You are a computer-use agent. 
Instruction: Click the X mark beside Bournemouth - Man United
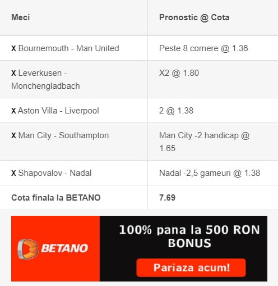tap(13, 48)
